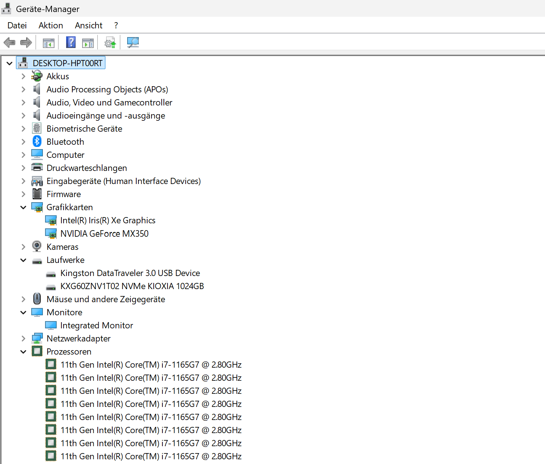Click the Audio Processing Objects speaker icon
This screenshot has height=464, width=545.
tap(37, 89)
